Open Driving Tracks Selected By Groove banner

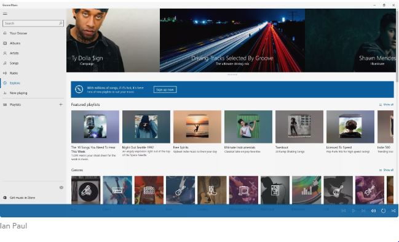232,40
